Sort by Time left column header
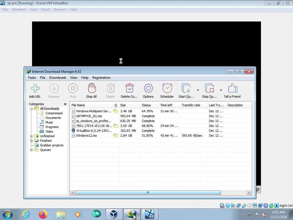 (169, 105)
